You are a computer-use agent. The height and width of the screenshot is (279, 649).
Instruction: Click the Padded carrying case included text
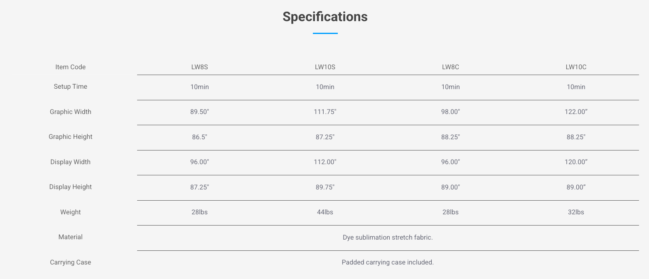388,262
